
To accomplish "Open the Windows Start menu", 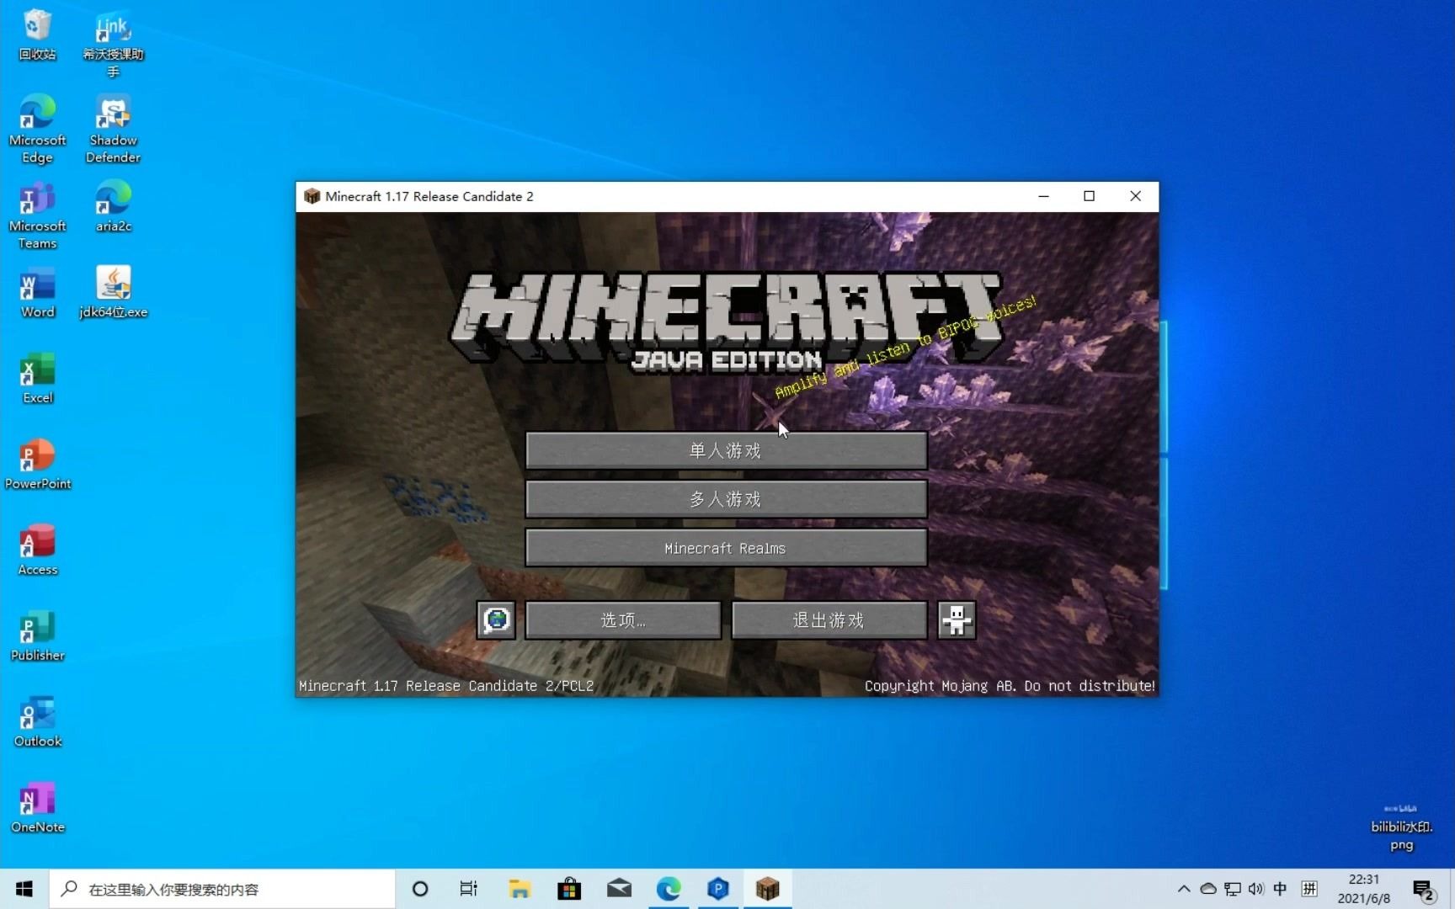I will point(24,889).
